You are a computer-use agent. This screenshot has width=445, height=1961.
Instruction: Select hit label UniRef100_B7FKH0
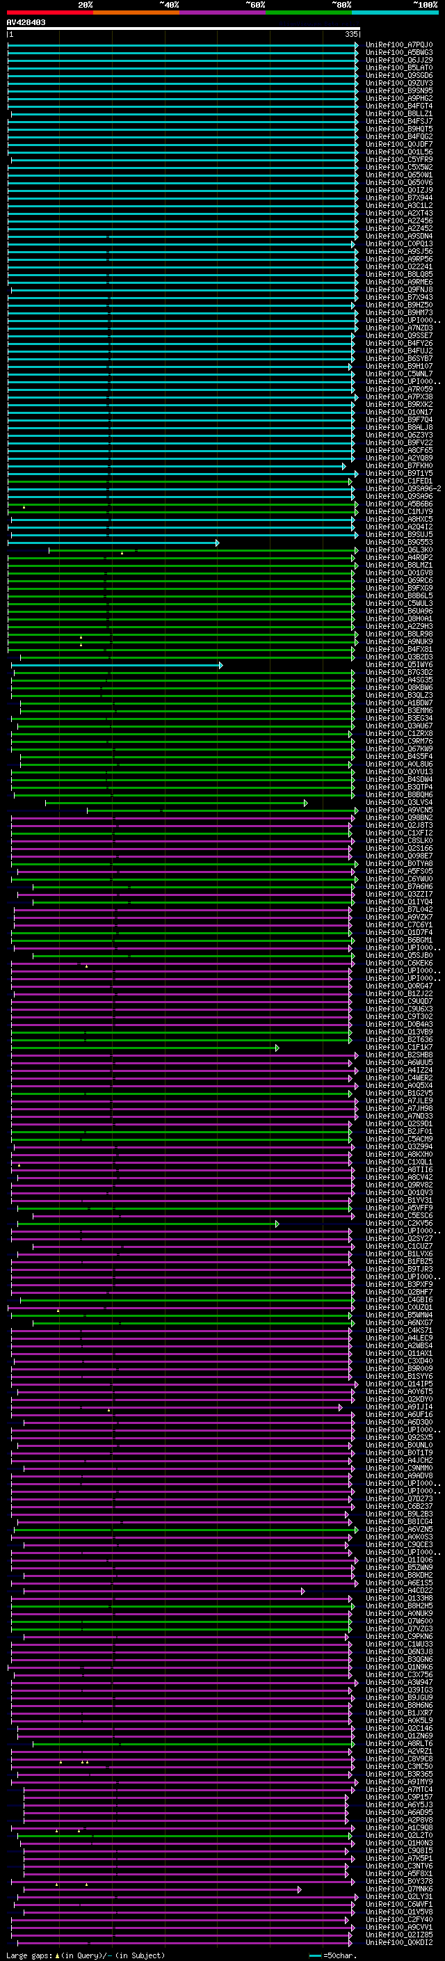399,466
